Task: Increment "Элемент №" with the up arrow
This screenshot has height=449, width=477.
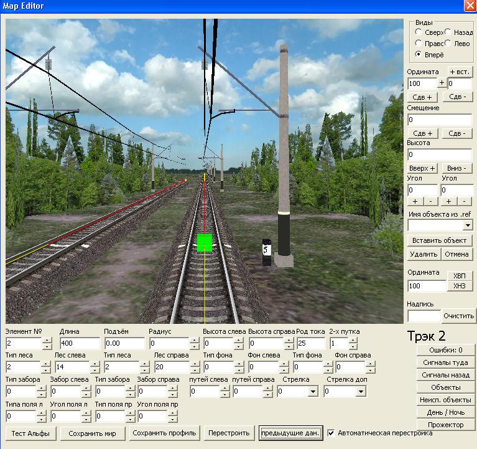Action: (47, 340)
